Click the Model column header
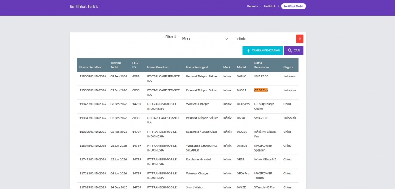Image resolution: width=395 pixels, height=189 pixels. 241,67
